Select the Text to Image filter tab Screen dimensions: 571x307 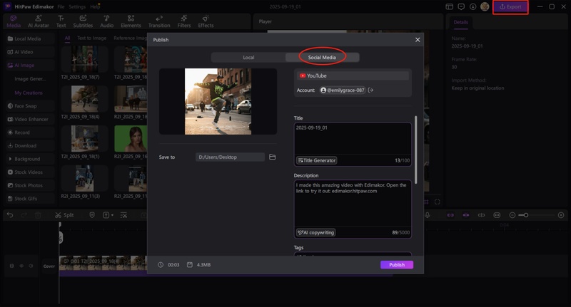coord(92,38)
